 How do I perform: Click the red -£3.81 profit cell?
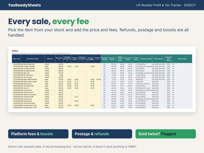coord(136,79)
